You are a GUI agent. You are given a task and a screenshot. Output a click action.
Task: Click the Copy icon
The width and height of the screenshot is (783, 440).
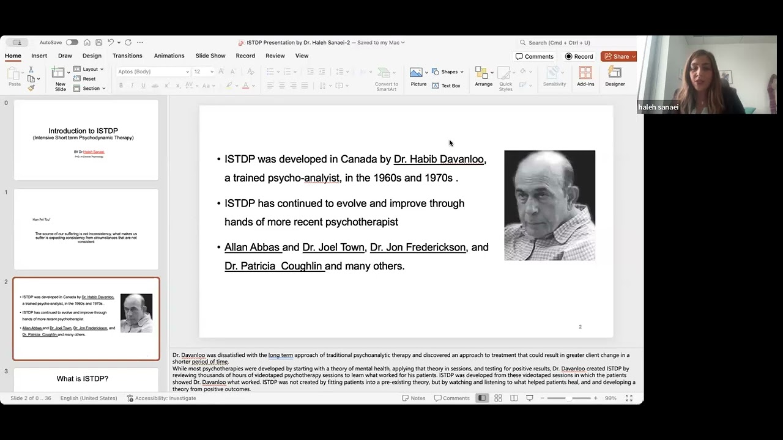point(31,78)
